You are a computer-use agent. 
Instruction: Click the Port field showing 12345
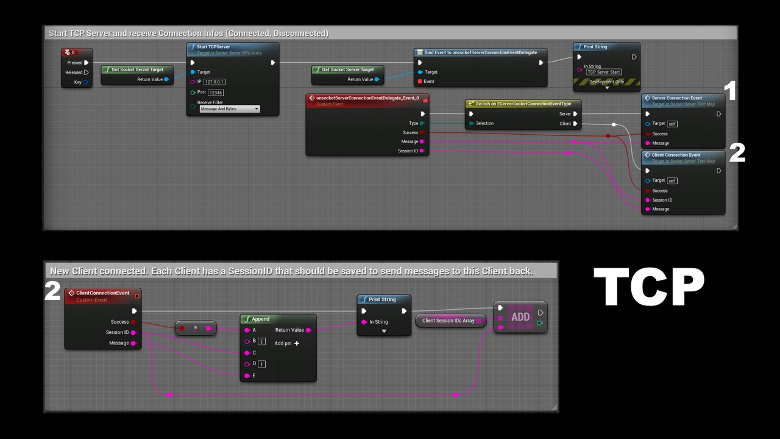coord(216,93)
